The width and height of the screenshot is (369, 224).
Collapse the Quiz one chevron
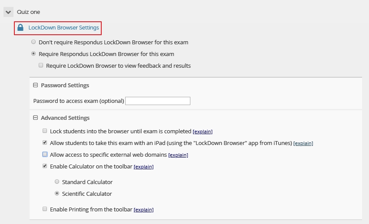pos(8,12)
